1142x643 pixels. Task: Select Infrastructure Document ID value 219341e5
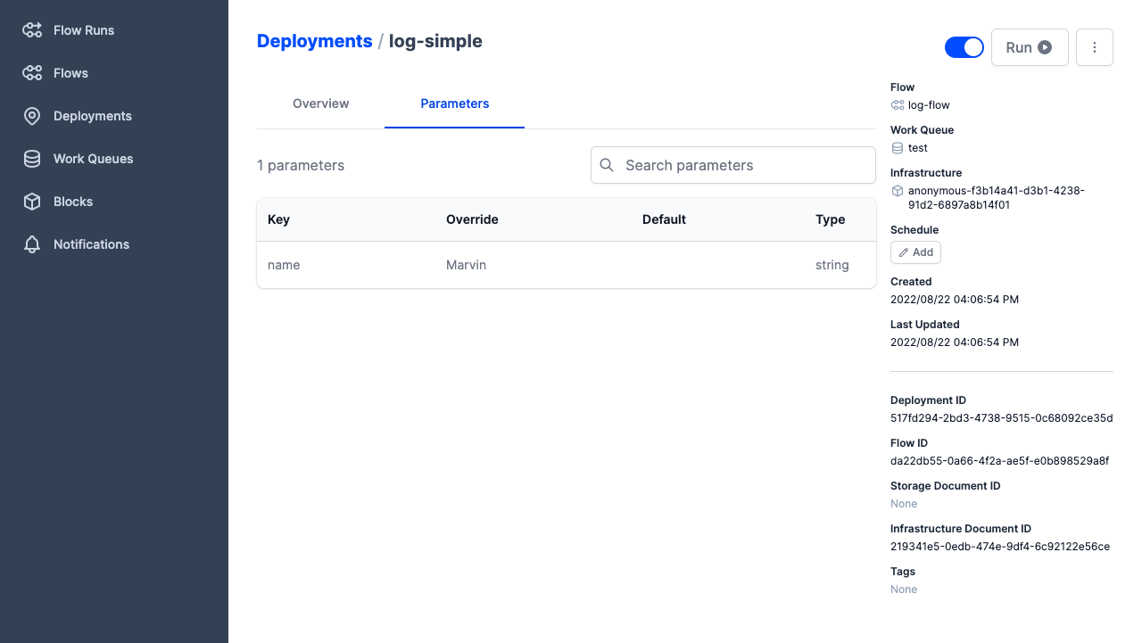1000,547
